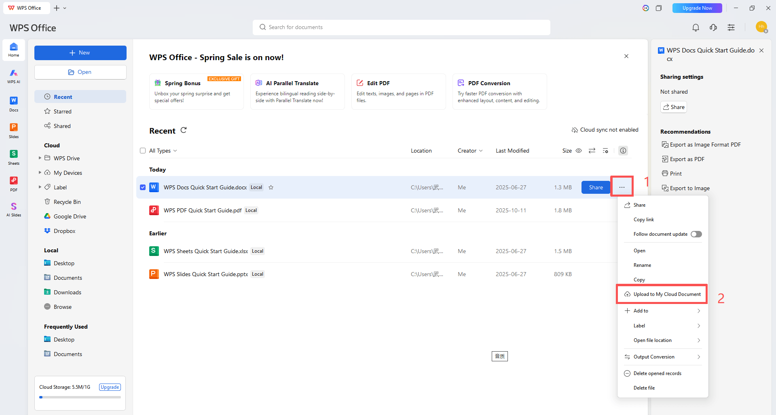
Task: Choose Rename from the context menu
Action: tap(642, 265)
